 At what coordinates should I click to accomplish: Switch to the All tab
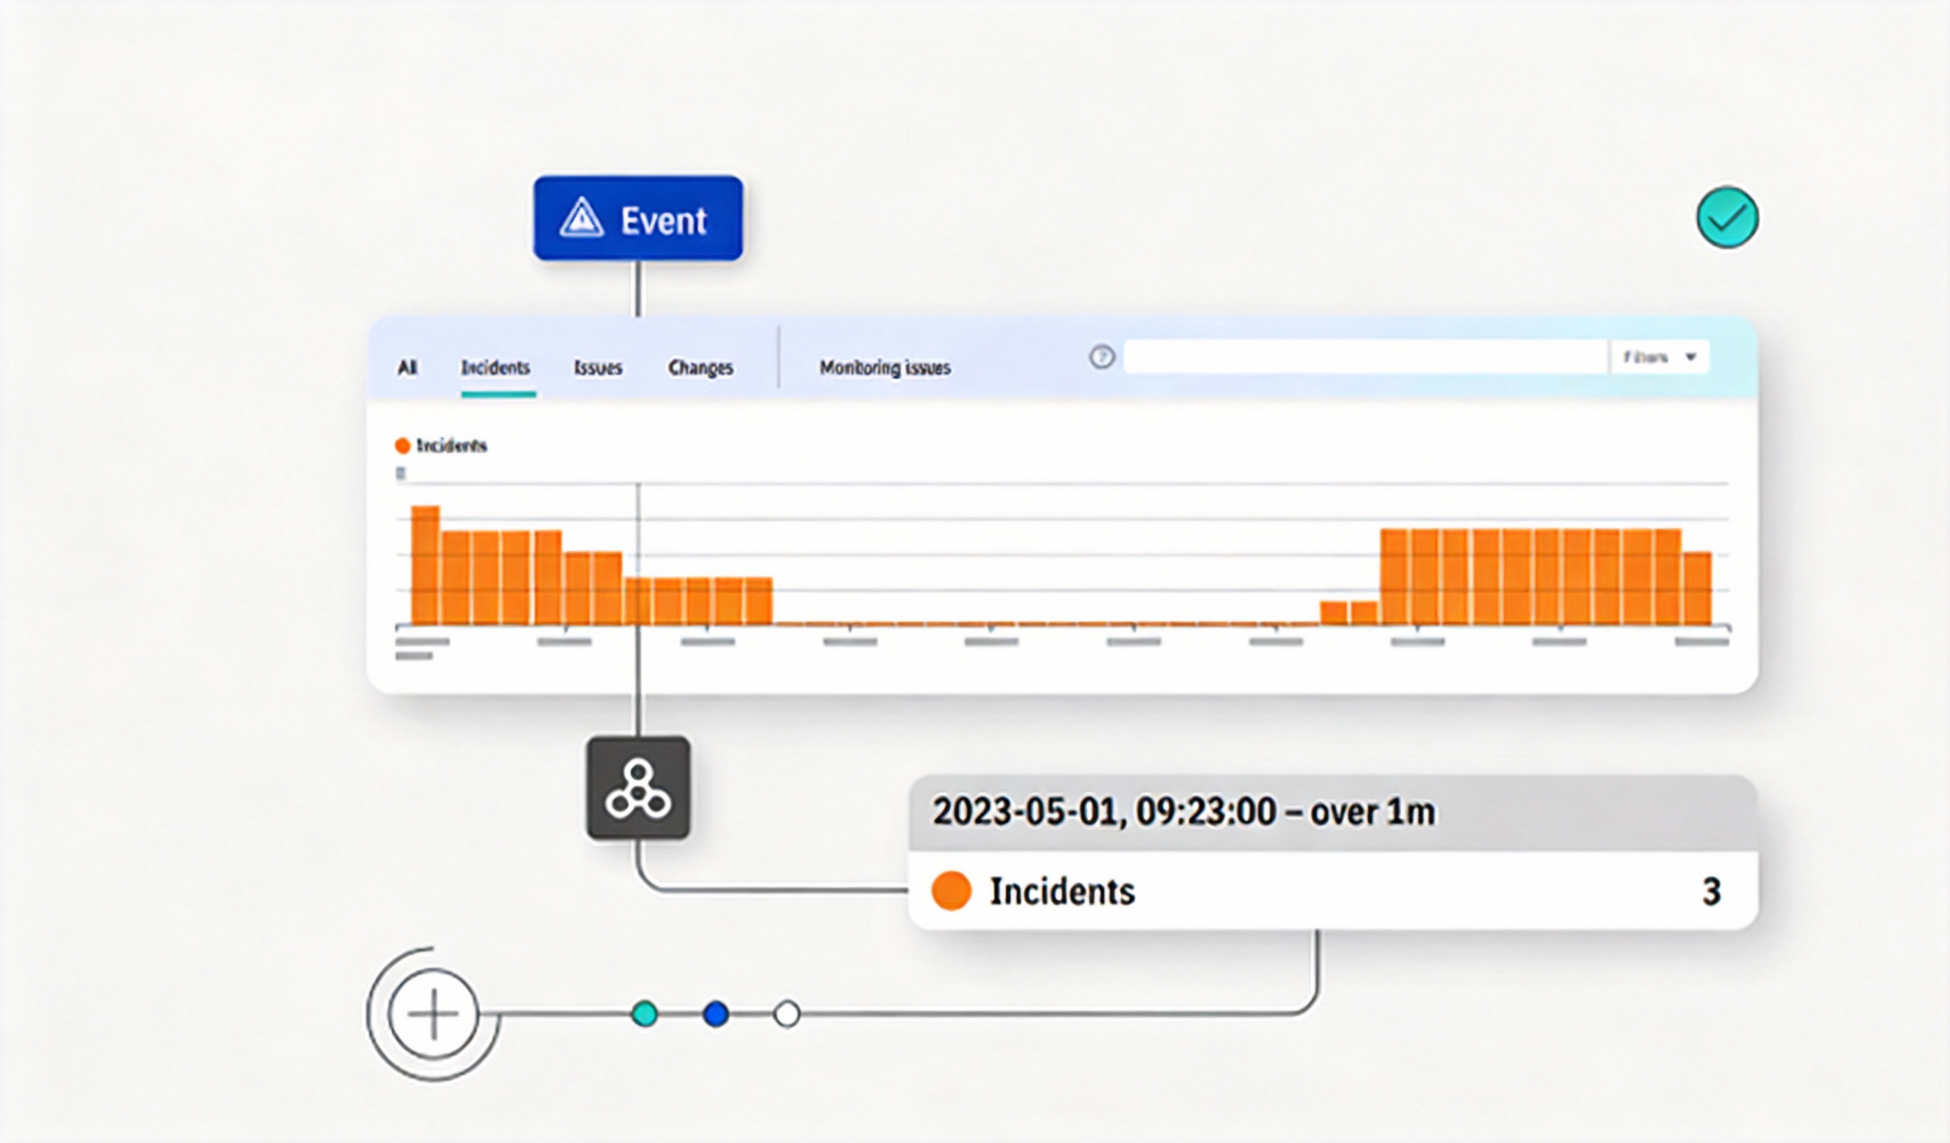click(x=407, y=368)
